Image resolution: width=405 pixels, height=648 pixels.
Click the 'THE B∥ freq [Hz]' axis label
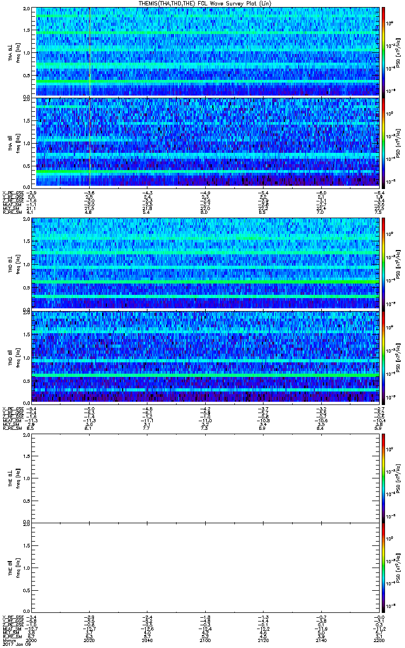pyautogui.click(x=14, y=568)
